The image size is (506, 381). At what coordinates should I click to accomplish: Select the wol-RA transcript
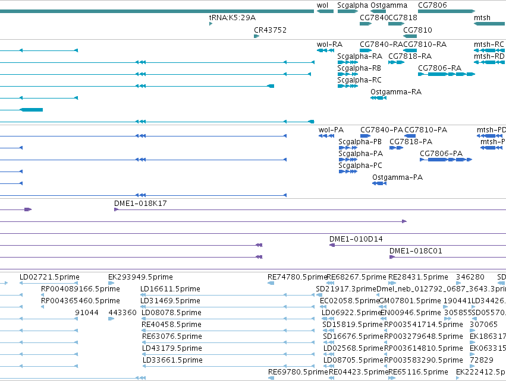coord(325,50)
